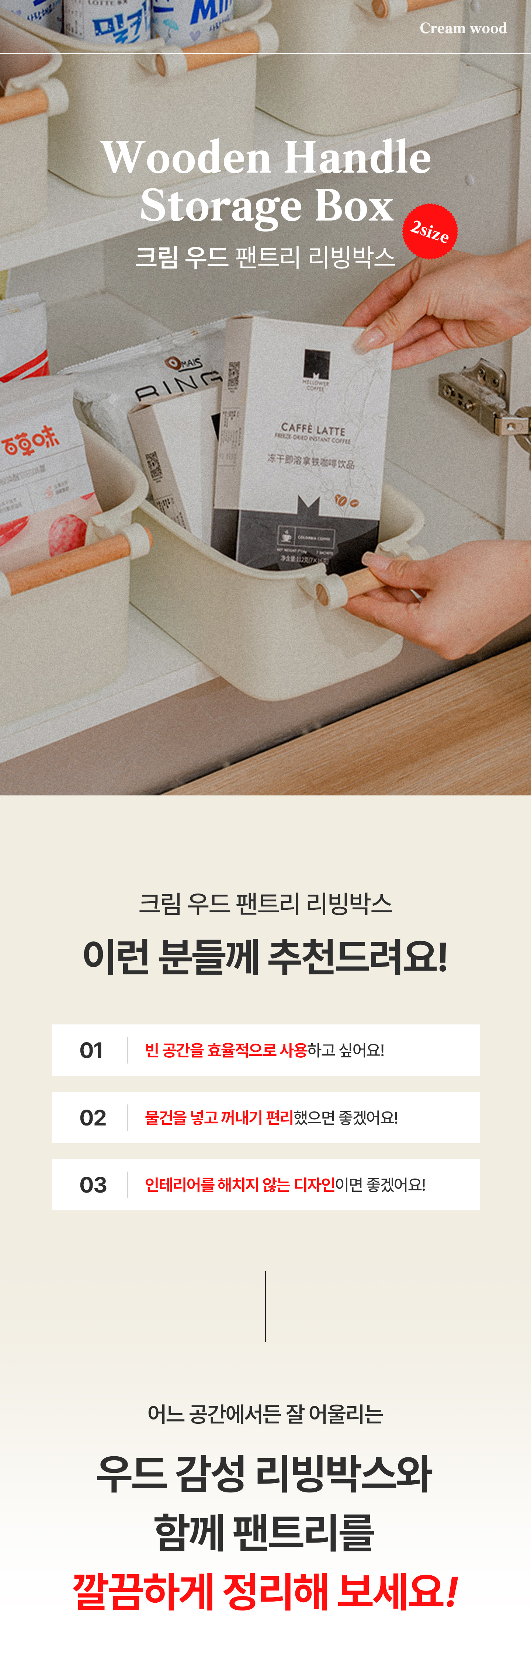
Task: Click the Caffè Latte coffee box
Action: 301,443
